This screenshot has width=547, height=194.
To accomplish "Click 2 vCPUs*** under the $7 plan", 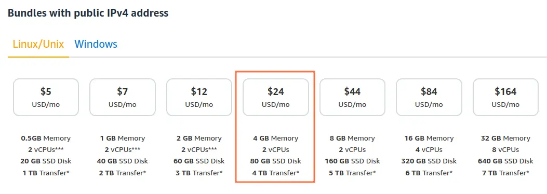I will point(123,150).
